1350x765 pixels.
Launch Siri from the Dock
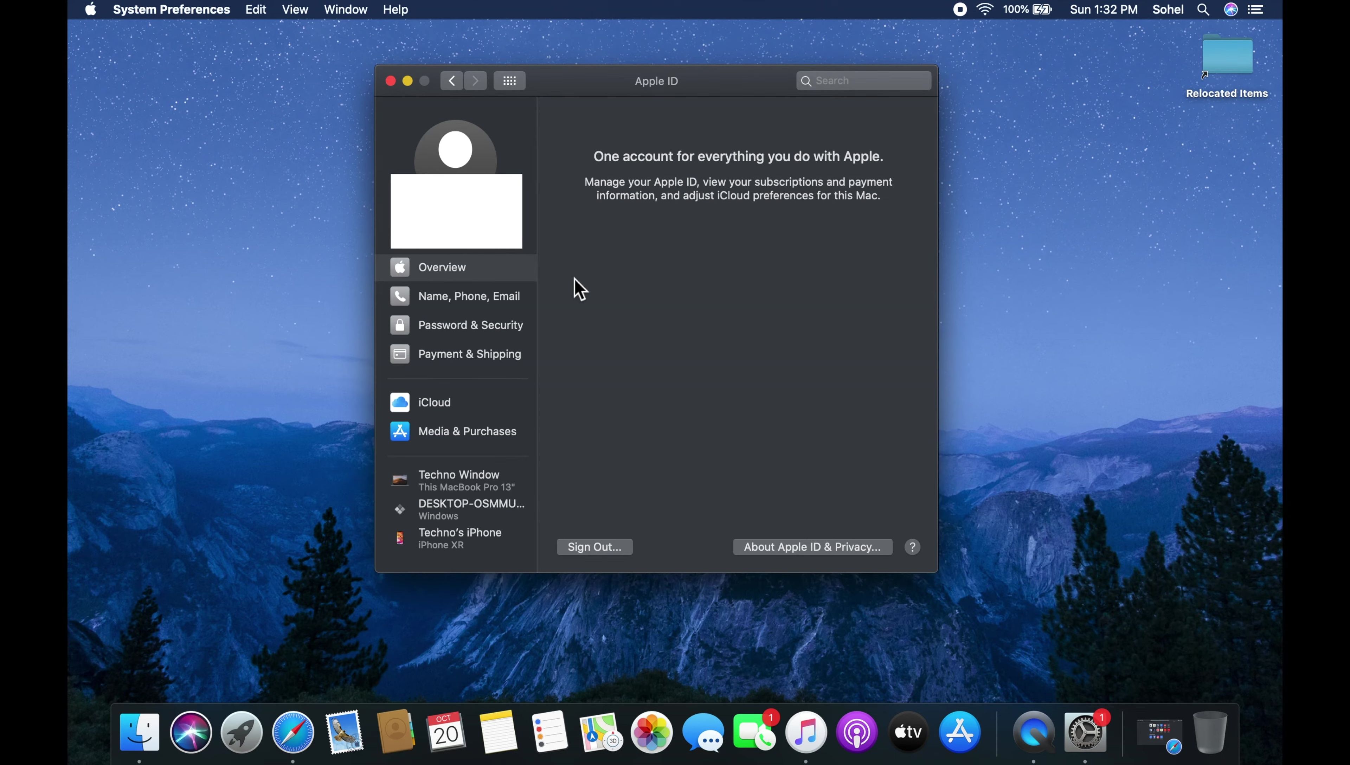pos(191,732)
